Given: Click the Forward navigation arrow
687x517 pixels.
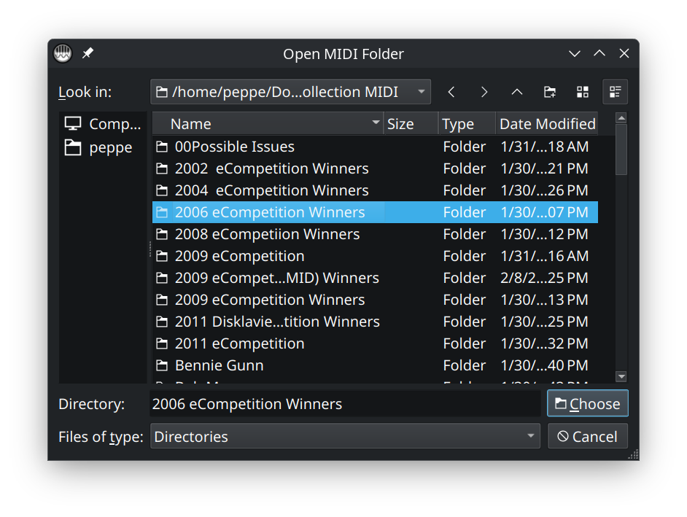Looking at the screenshot, I should coord(484,92).
